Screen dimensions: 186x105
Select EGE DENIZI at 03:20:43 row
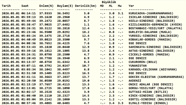(138, 58)
